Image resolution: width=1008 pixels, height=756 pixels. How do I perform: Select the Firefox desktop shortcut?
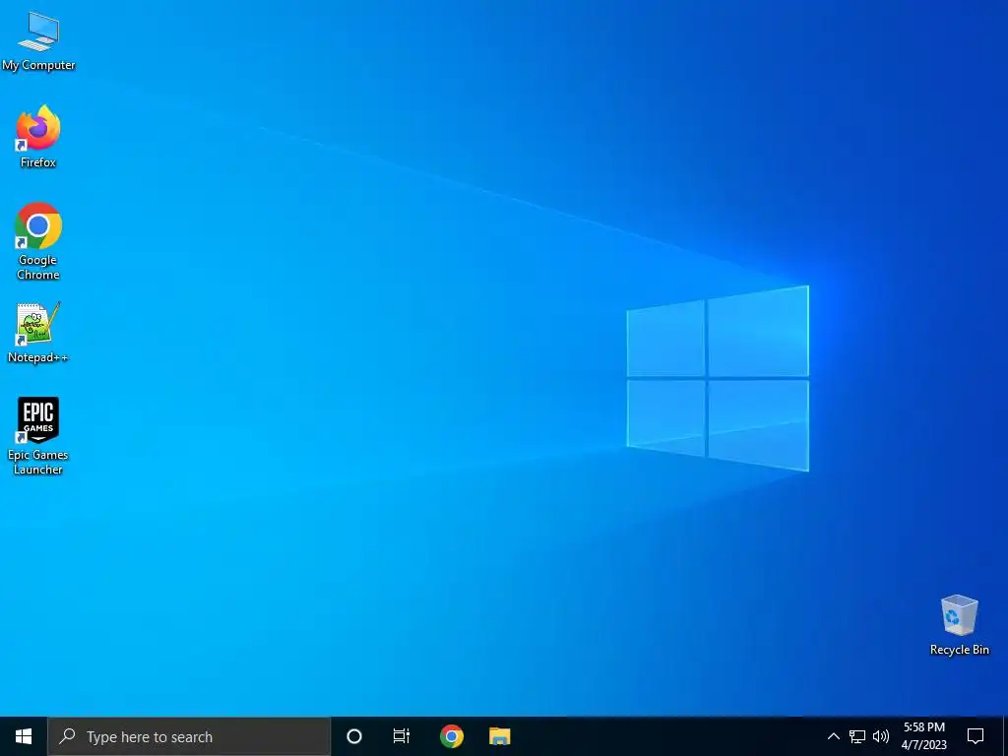(38, 136)
